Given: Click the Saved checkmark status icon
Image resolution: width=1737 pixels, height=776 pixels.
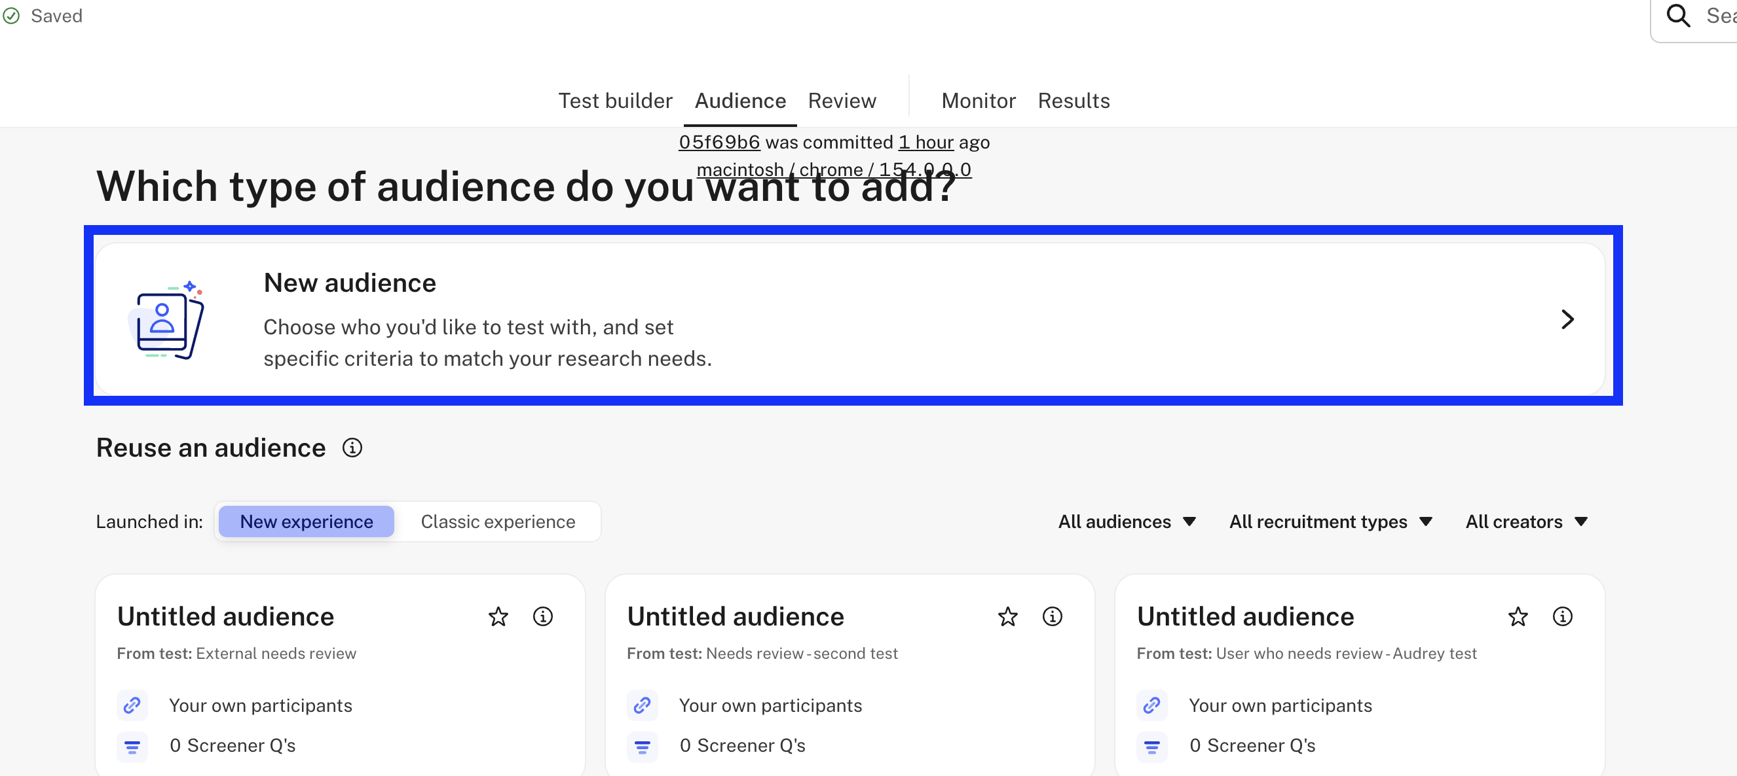Looking at the screenshot, I should coord(10,16).
